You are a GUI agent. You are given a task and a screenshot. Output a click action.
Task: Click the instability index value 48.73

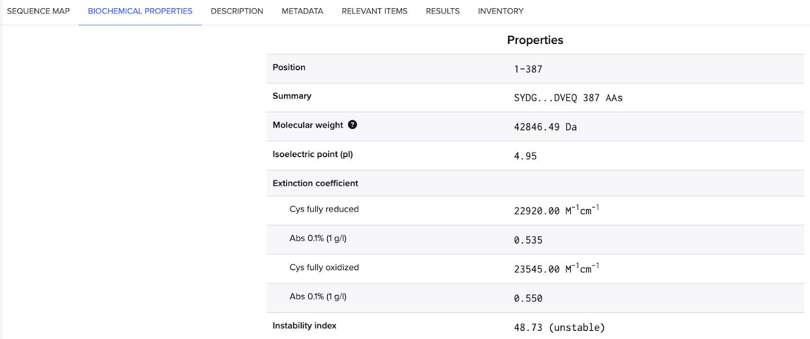coord(528,328)
